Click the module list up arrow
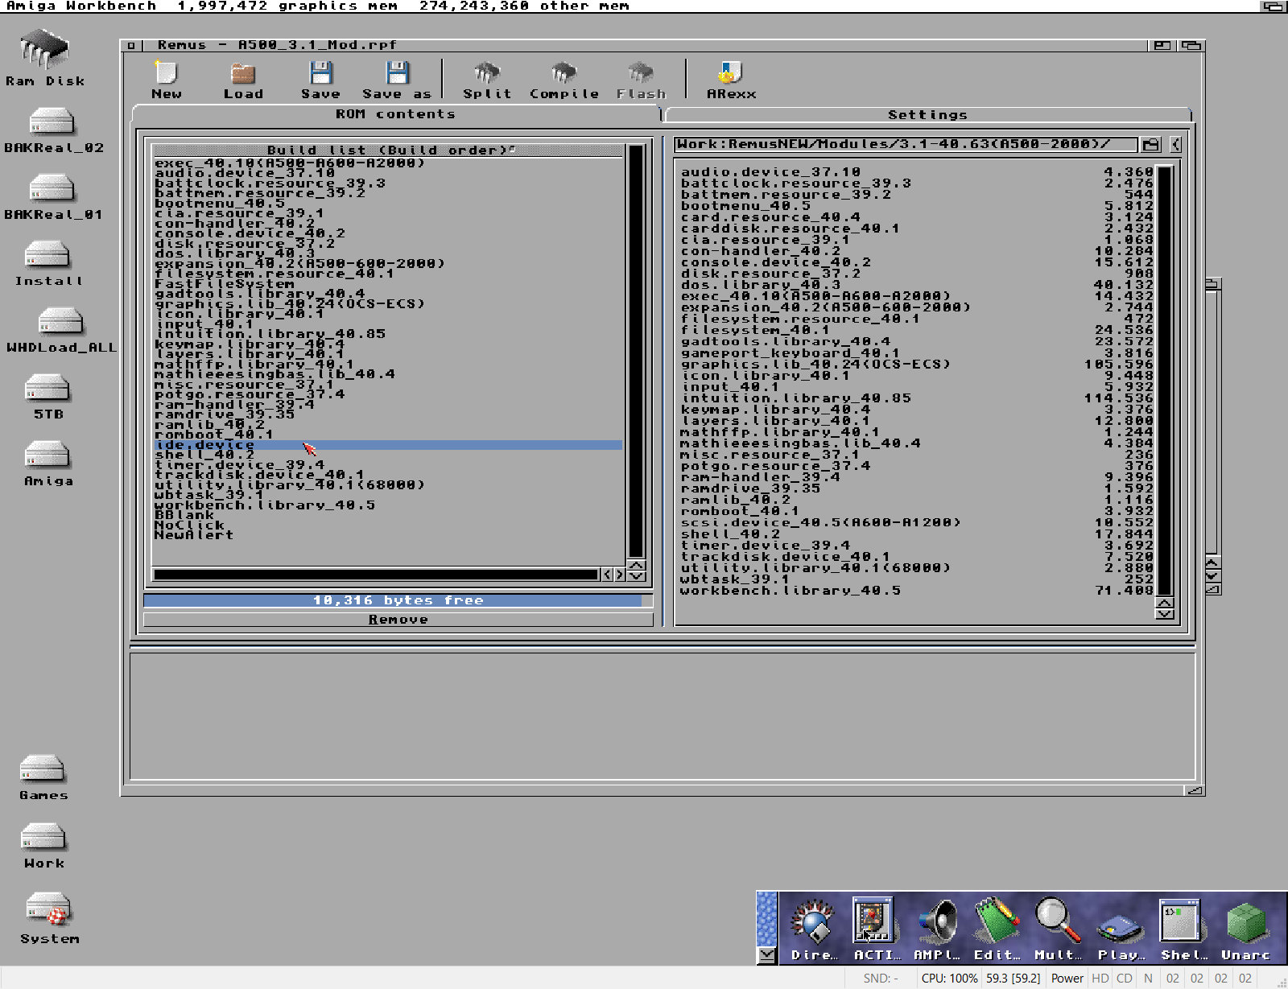The image size is (1288, 989). (1164, 603)
